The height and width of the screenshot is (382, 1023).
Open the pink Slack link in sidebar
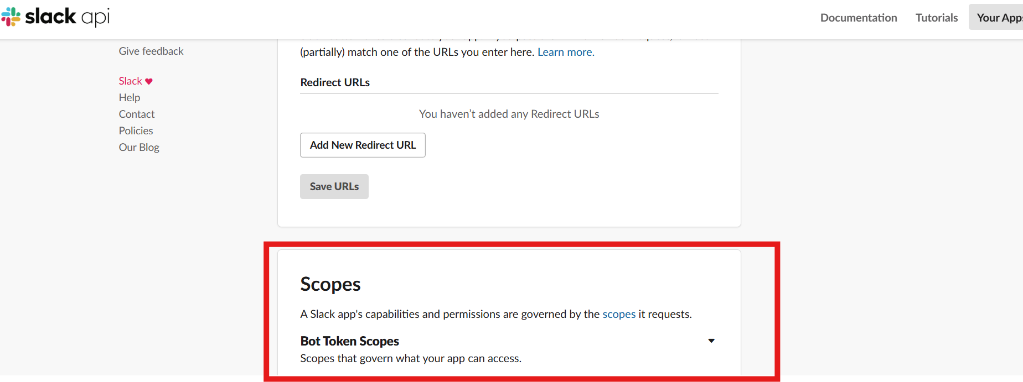[130, 81]
